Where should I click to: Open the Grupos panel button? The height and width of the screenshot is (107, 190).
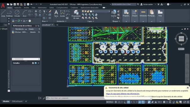pos(135,13)
